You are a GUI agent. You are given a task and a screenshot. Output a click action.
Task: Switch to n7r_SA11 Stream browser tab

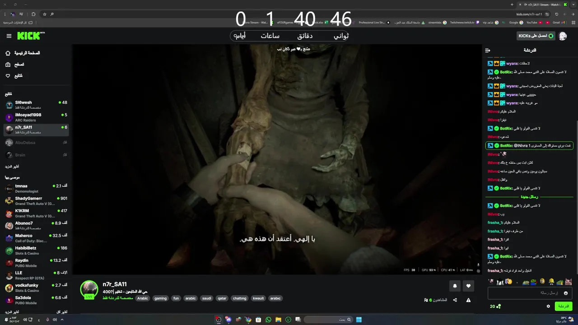pyautogui.click(x=542, y=5)
